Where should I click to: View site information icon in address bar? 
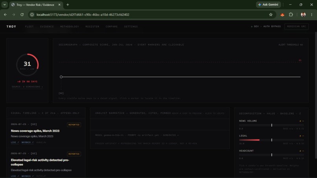32,15
